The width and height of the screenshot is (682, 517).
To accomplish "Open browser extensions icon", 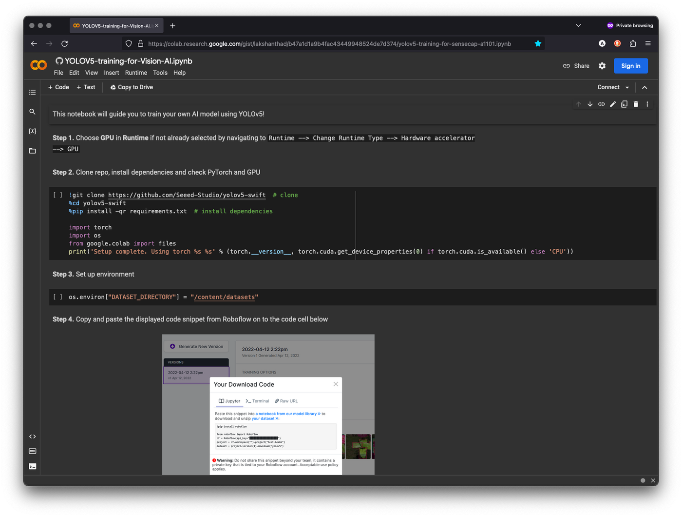I will tap(633, 43).
